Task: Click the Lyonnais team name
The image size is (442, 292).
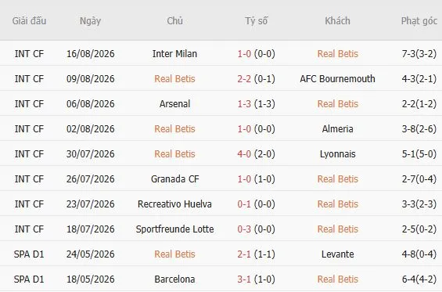Action: click(x=337, y=154)
